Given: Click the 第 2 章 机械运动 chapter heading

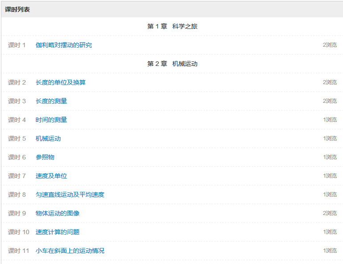Looking at the screenshot, I should 172,64.
